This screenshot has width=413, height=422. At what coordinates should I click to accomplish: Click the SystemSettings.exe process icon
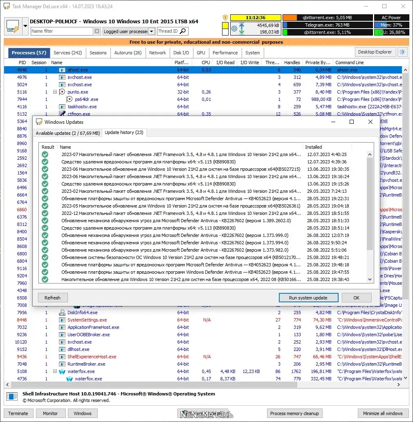coord(62,320)
